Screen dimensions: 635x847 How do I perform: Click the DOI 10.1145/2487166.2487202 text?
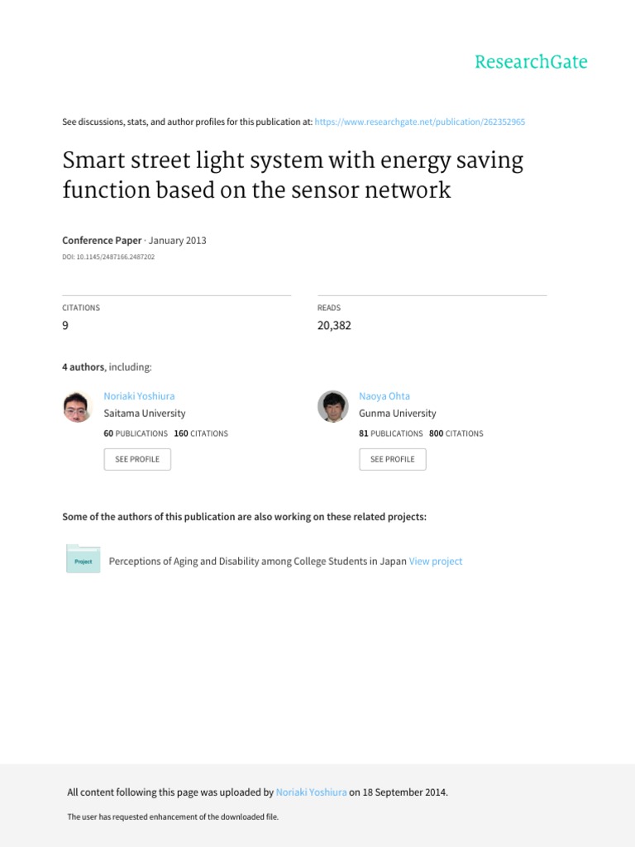pyautogui.click(x=108, y=257)
